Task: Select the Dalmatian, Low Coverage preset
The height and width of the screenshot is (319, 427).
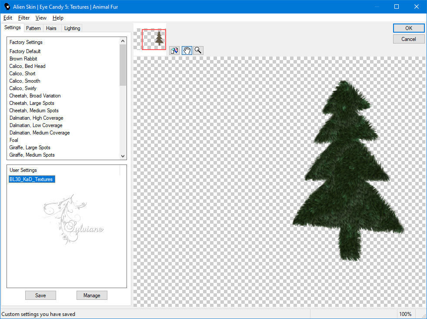Action: point(36,125)
